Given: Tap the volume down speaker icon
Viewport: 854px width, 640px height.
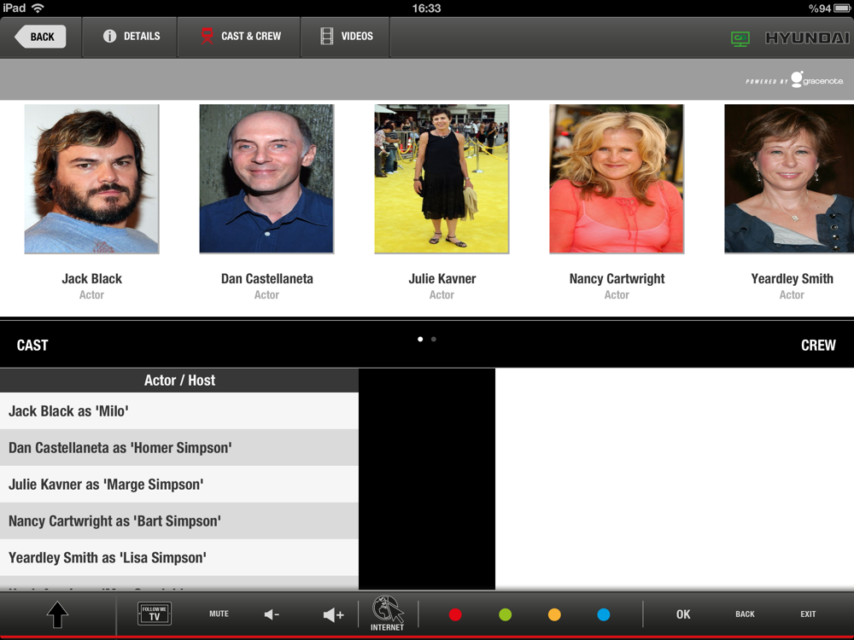Looking at the screenshot, I should pyautogui.click(x=272, y=614).
